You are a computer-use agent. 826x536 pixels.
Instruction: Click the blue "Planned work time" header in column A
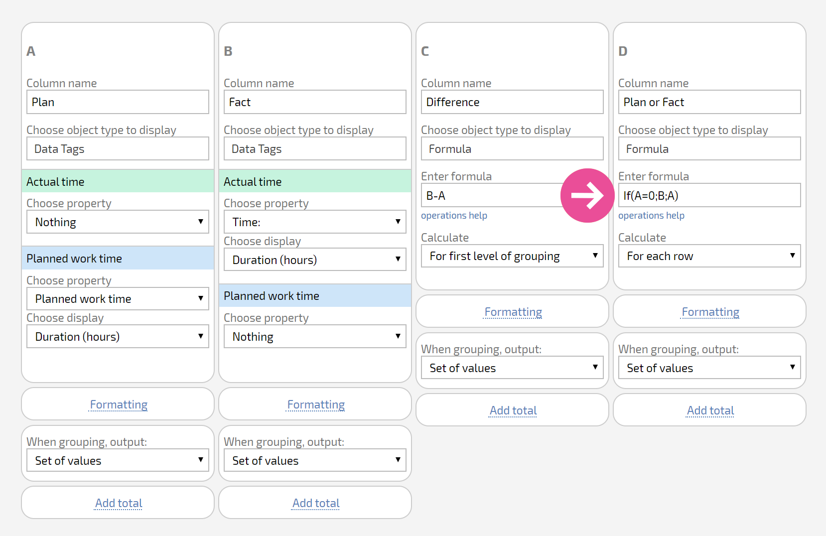point(118,258)
